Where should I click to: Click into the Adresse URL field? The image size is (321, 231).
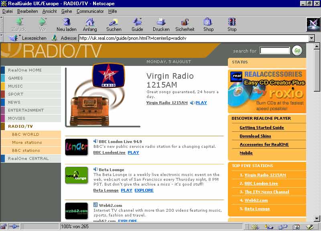coord(194,38)
